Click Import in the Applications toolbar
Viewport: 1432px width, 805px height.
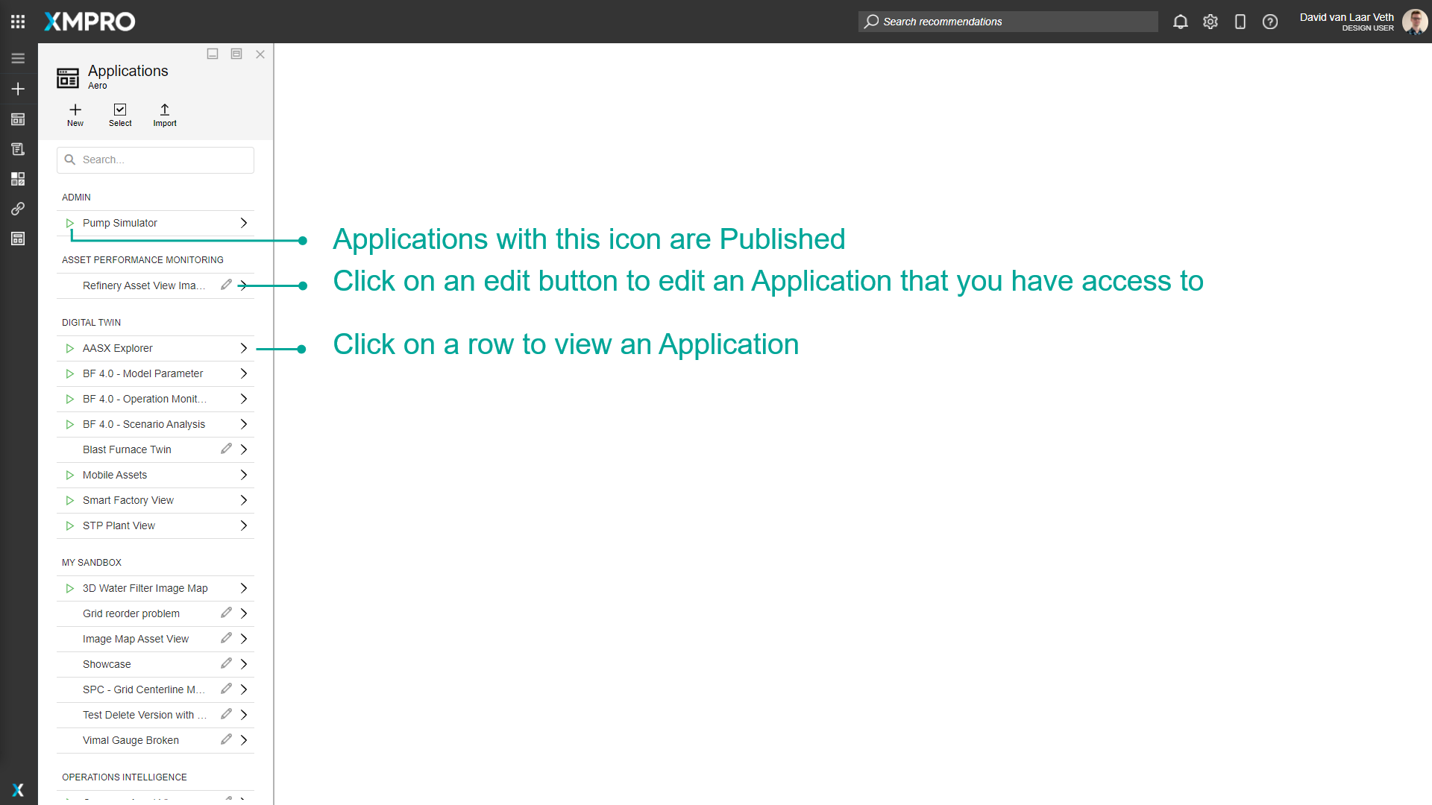click(x=164, y=115)
